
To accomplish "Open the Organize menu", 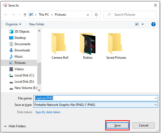I will [13, 24].
